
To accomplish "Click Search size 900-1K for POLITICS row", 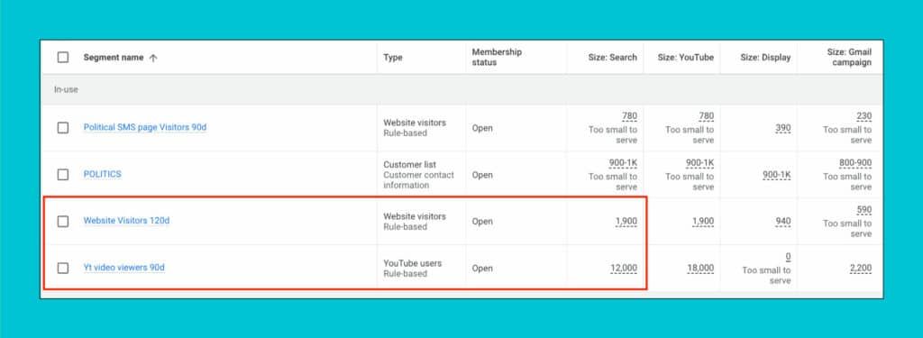I will point(623,163).
